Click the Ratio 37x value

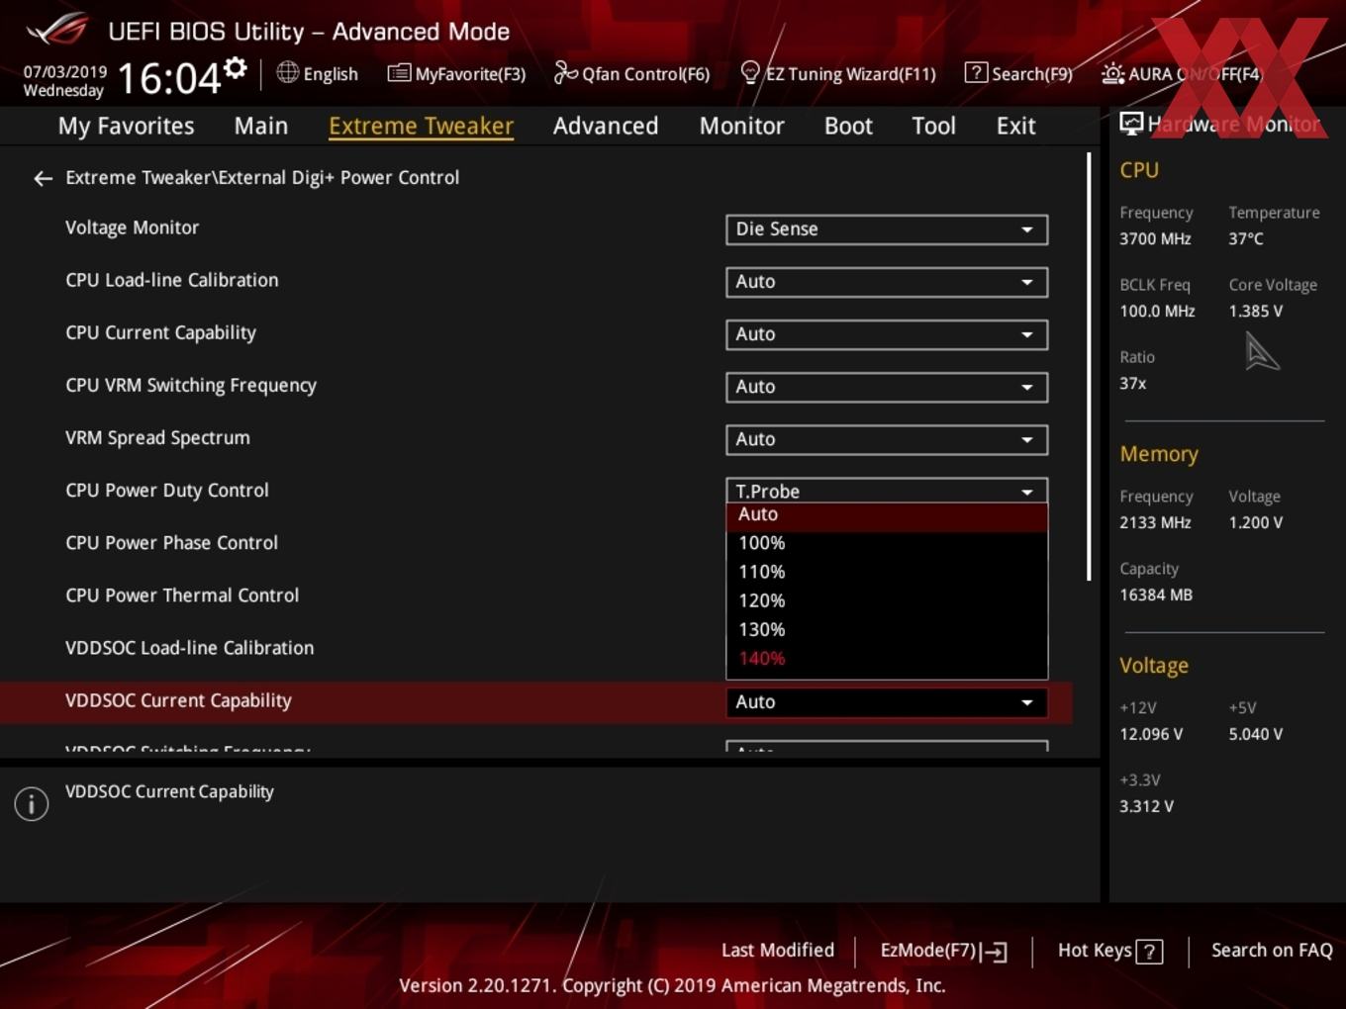pyautogui.click(x=1133, y=383)
